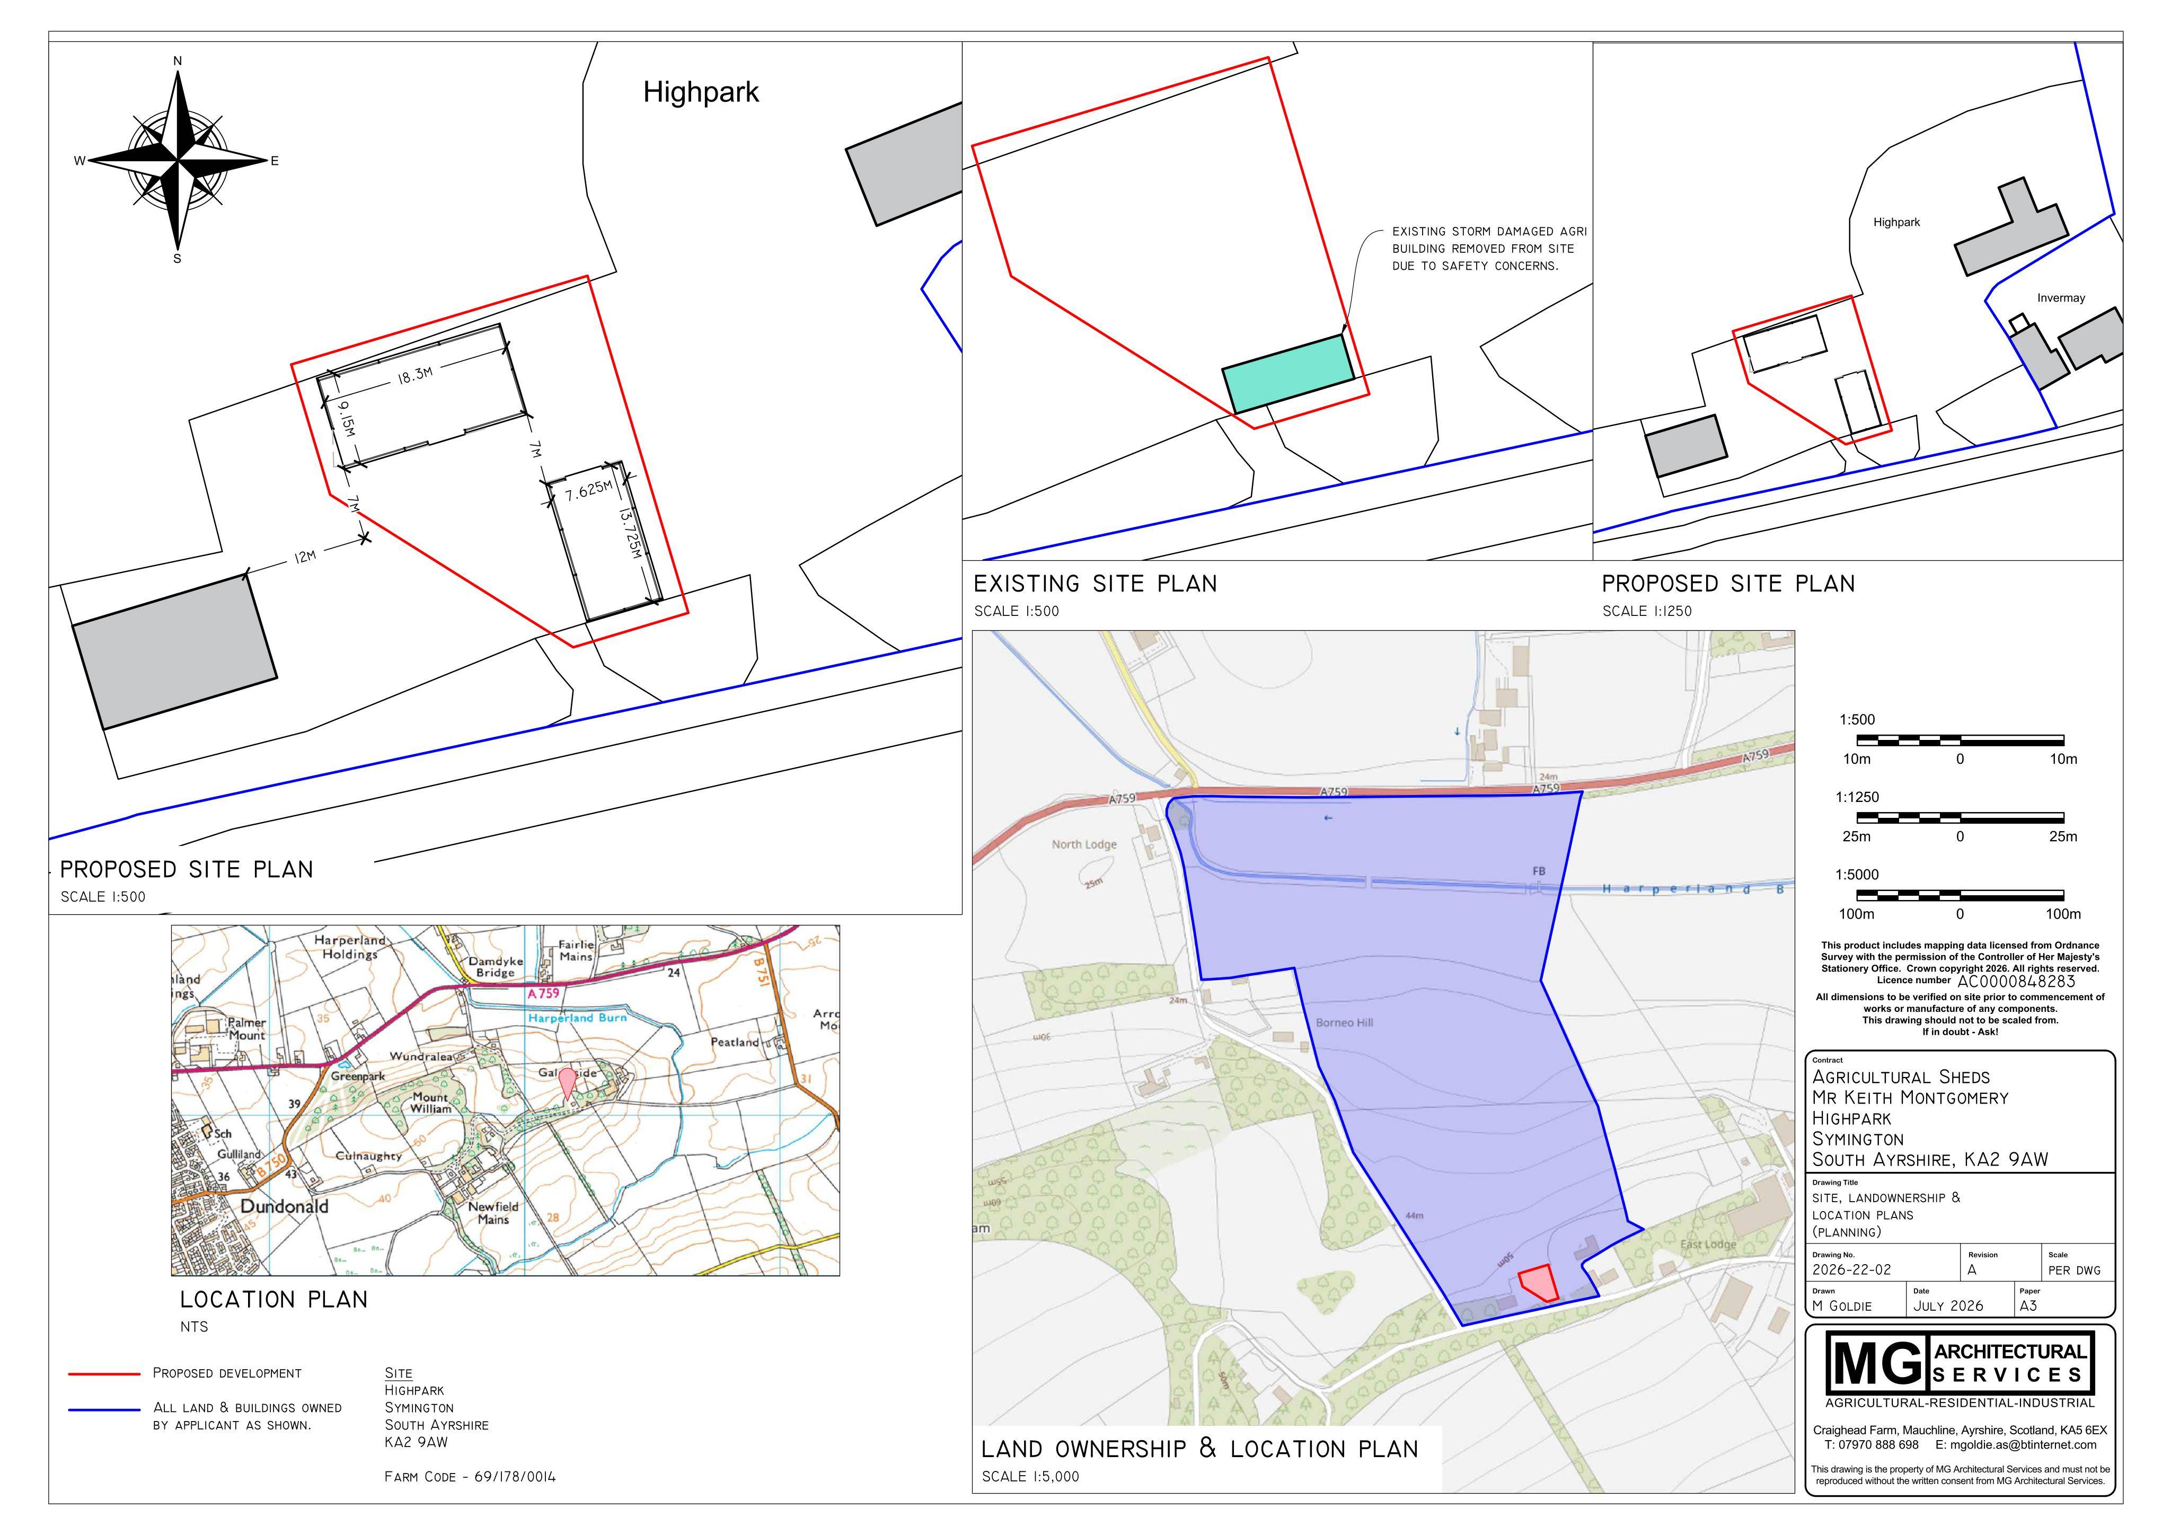Click the 'Highpark' label in the large proposed site plan
Screen dimensions: 2171x1535
click(701, 92)
